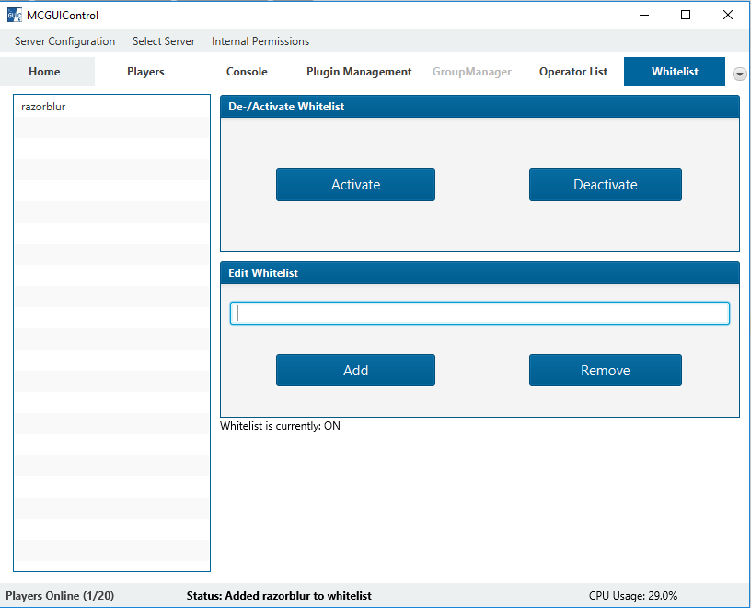Image resolution: width=751 pixels, height=608 pixels.
Task: Click the MCGUIControl app icon in title bar
Action: [x=14, y=15]
